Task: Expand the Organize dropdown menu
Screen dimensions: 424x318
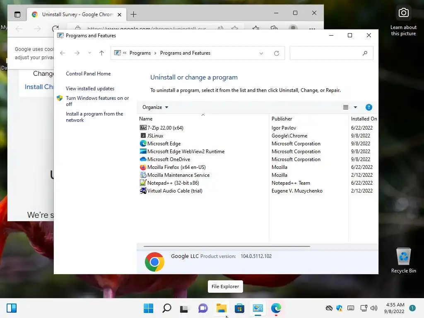Action: point(155,107)
